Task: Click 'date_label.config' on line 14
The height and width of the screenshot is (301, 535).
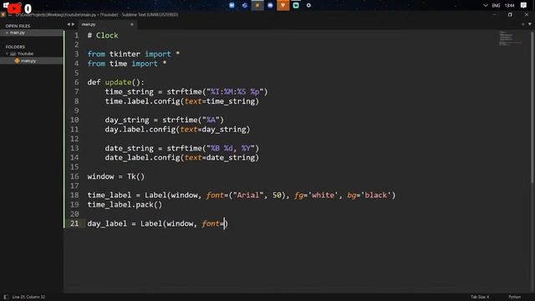Action: click(x=142, y=158)
